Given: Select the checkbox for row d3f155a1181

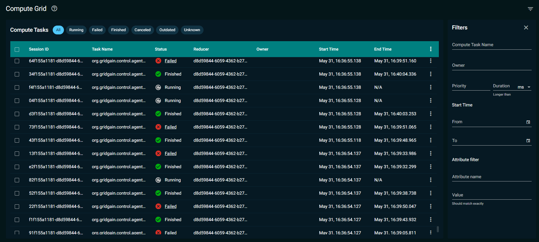Looking at the screenshot, I should point(17,114).
